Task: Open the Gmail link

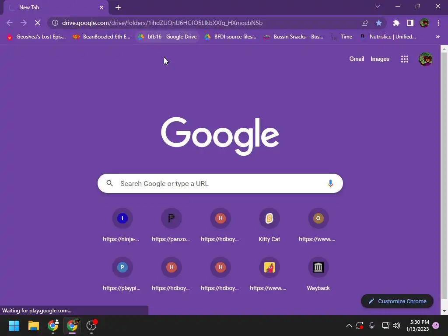Action: (357, 59)
